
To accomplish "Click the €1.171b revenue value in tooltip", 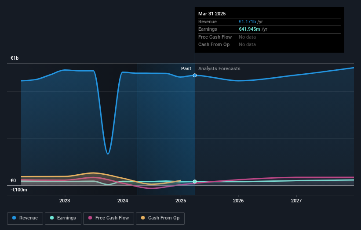I will click(247, 22).
